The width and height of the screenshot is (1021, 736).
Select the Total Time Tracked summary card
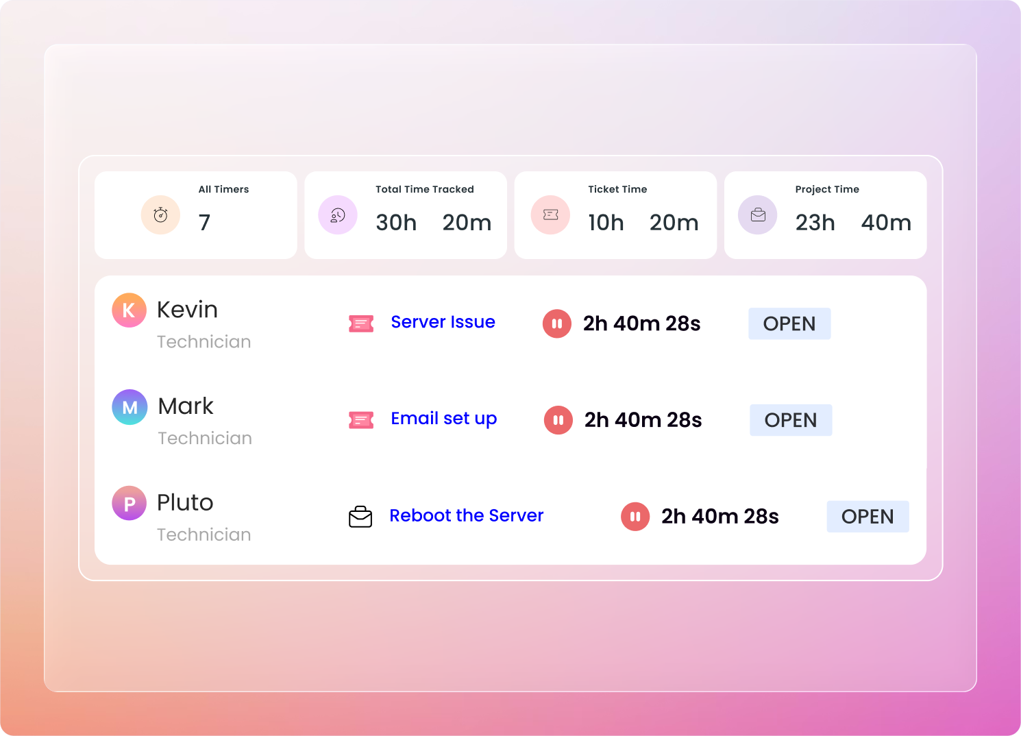coord(406,215)
